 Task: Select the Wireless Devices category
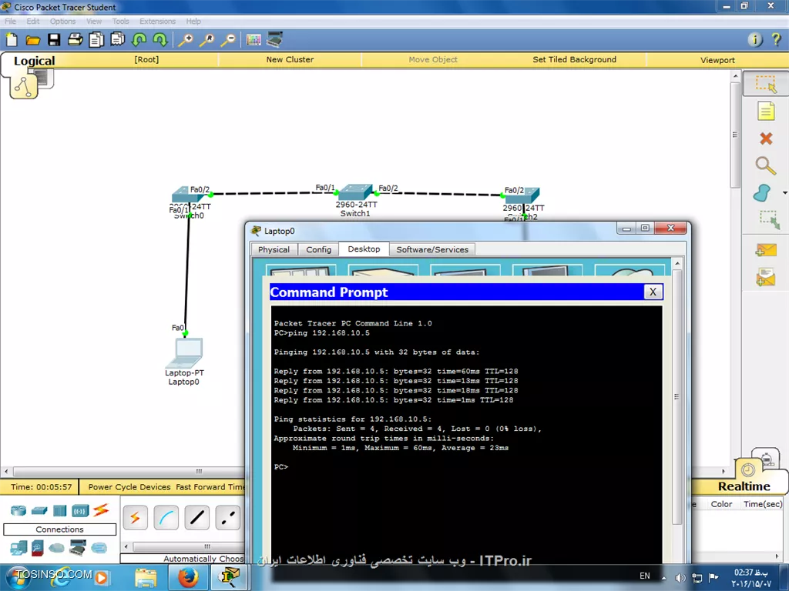click(x=80, y=511)
